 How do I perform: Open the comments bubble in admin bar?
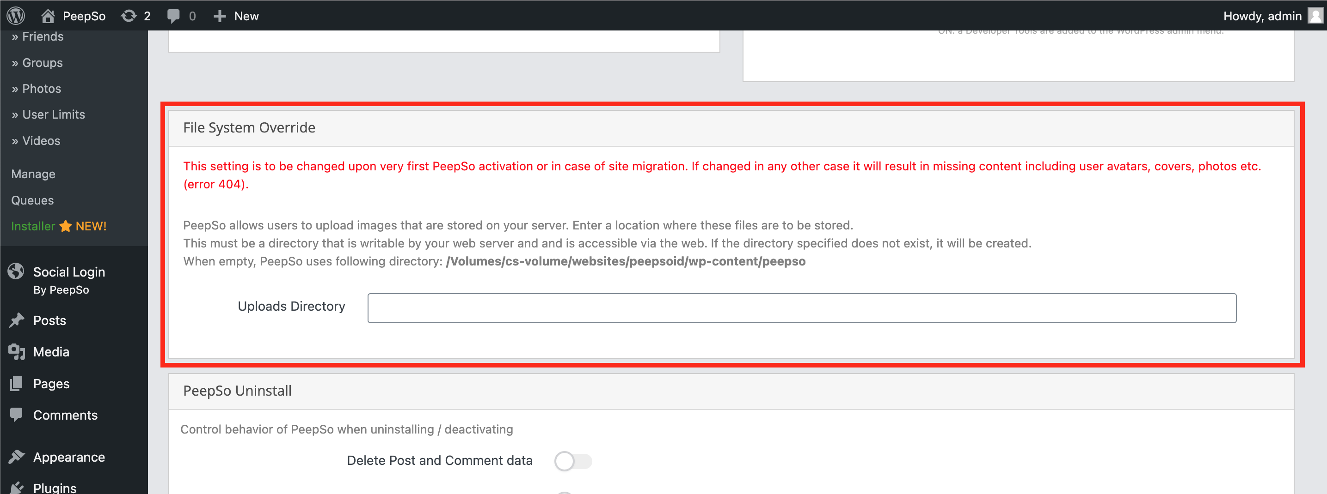[x=173, y=16]
